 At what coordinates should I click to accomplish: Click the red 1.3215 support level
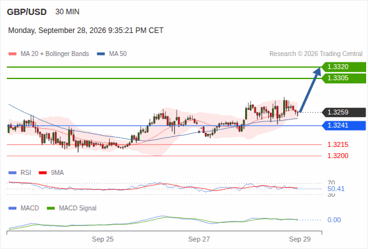[337, 144]
